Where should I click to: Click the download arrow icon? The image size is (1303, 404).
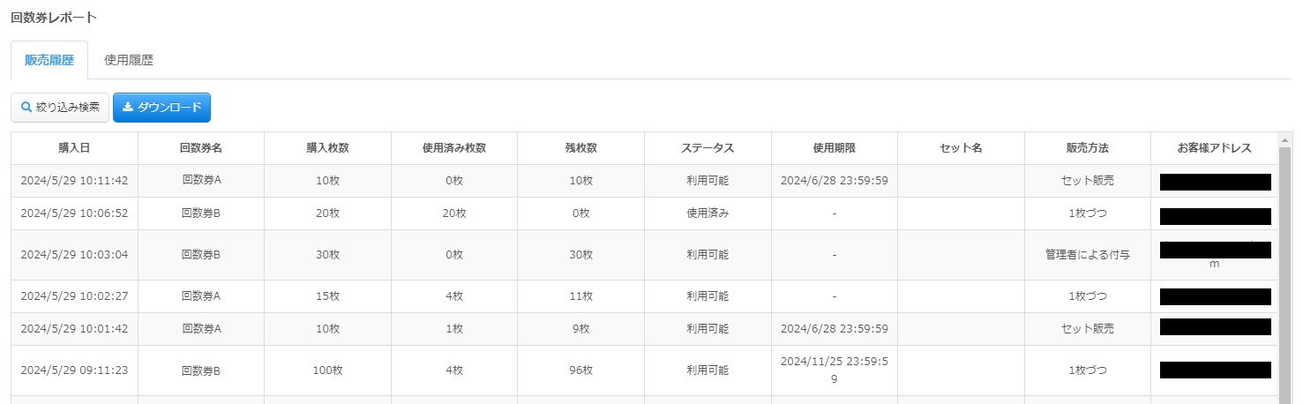[128, 108]
